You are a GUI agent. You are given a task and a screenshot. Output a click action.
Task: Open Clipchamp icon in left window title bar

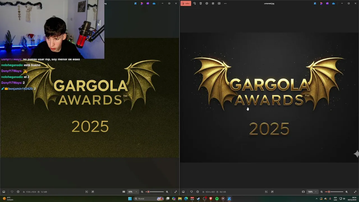(x=148, y=3)
